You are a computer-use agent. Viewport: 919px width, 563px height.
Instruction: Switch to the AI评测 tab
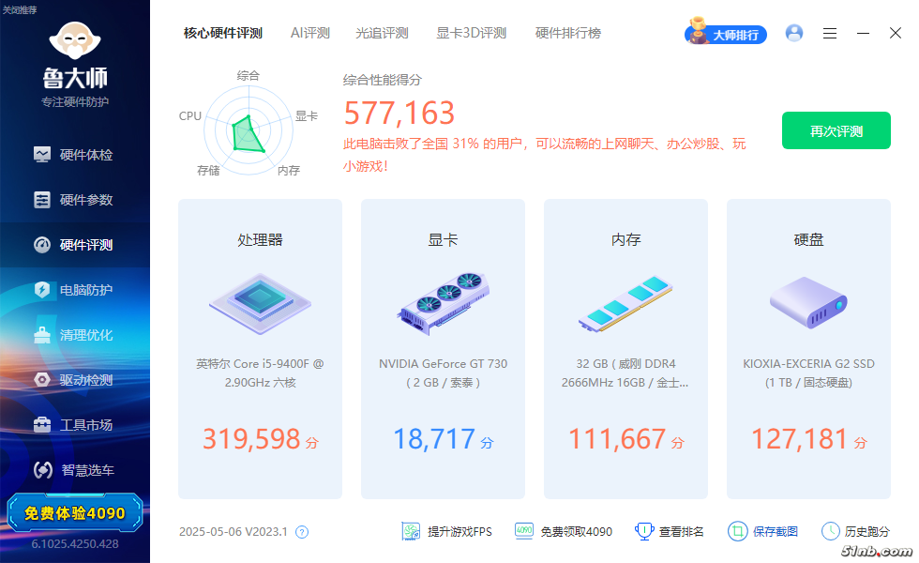309,33
